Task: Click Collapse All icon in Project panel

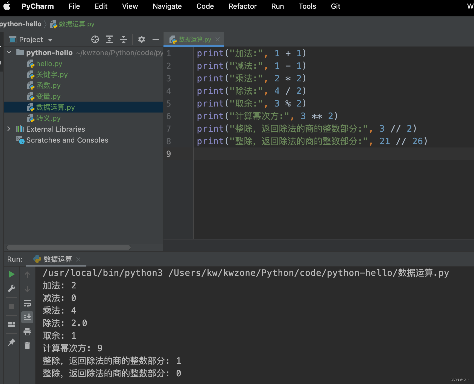Action: click(x=124, y=40)
